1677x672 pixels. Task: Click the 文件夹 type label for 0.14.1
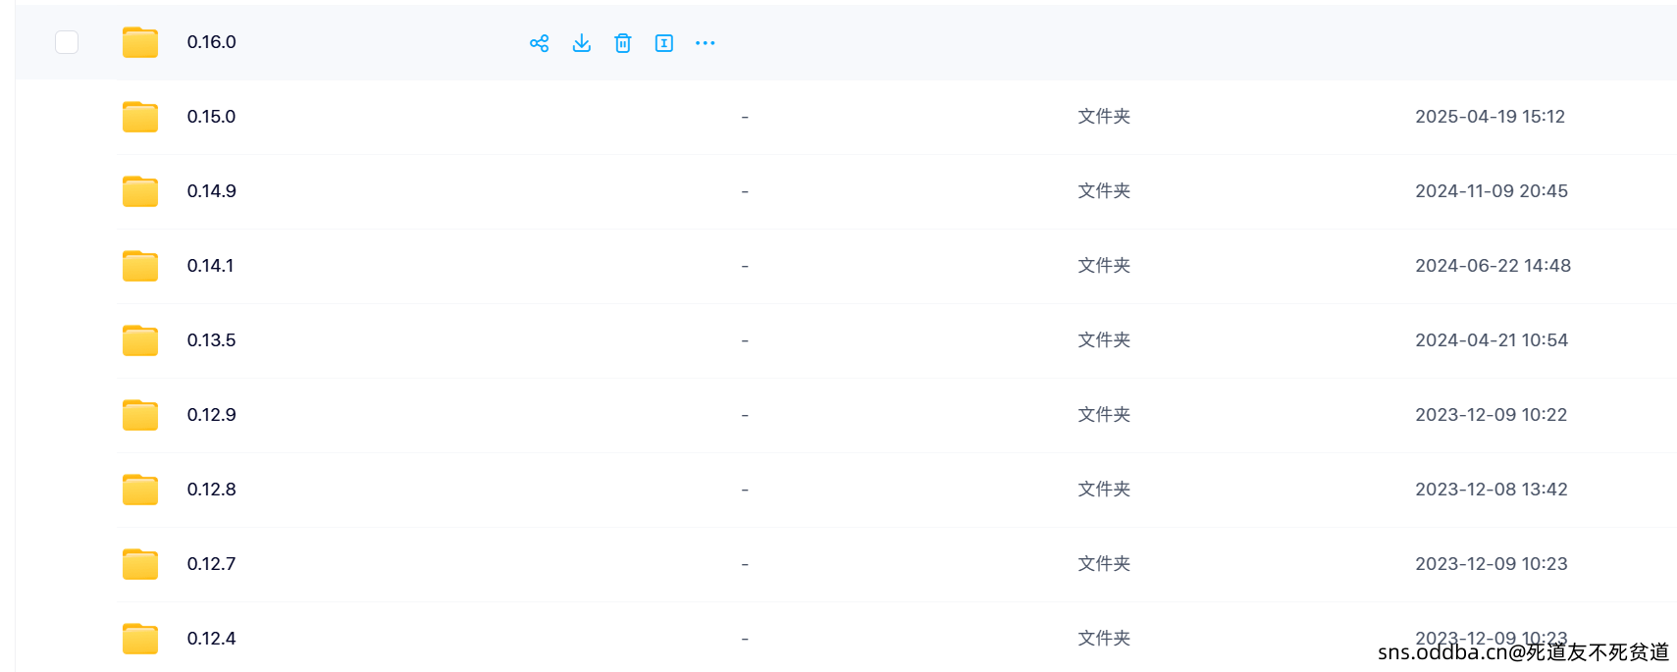[x=1104, y=266]
